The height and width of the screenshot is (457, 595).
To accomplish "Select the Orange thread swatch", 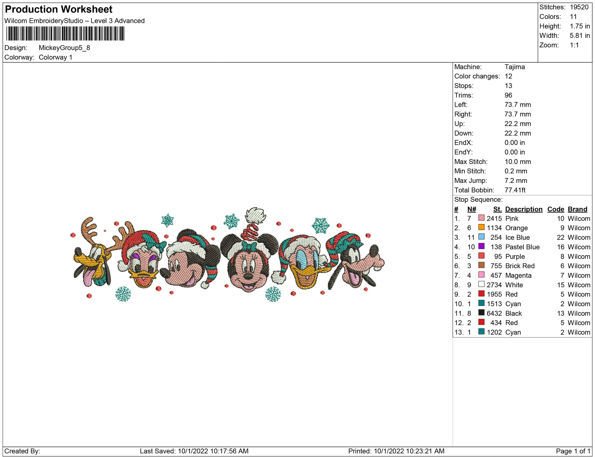I will tap(481, 227).
